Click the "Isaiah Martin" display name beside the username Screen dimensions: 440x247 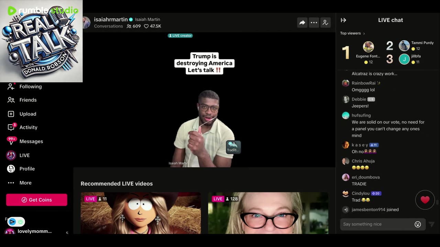[147, 20]
